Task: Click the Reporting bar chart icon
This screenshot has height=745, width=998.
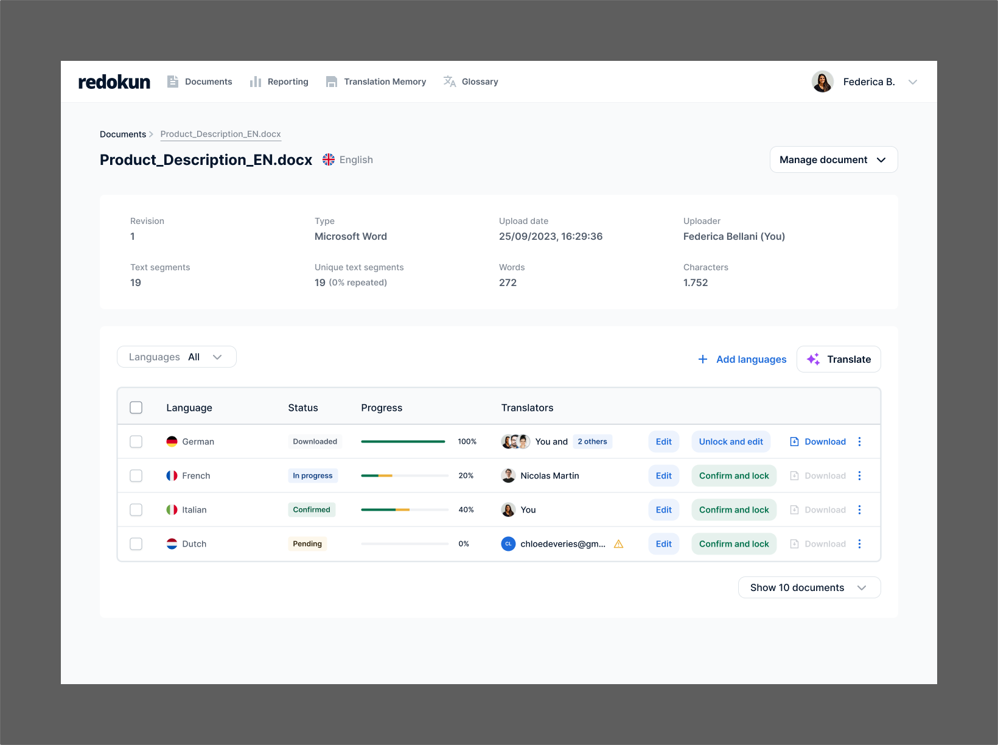Action: pyautogui.click(x=256, y=82)
